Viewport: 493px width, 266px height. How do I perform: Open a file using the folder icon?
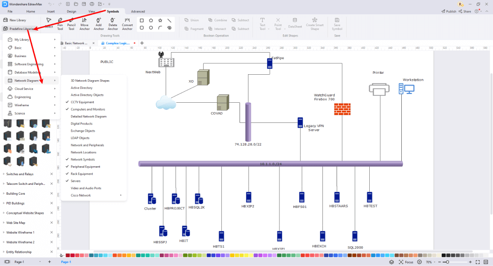coord(76,4)
